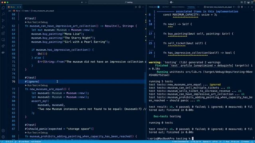This screenshot has height=143, width=255.
Task: Select 'src' in the breadcrumb path
Action: point(10,11)
